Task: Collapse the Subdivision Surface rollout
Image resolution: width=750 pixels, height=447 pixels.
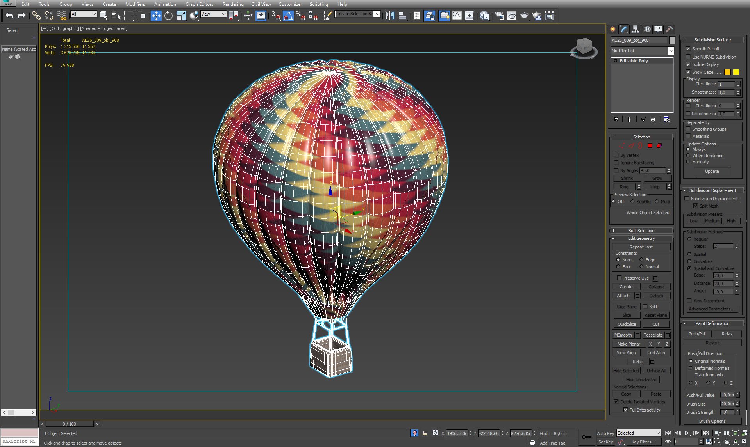Action: [x=712, y=40]
